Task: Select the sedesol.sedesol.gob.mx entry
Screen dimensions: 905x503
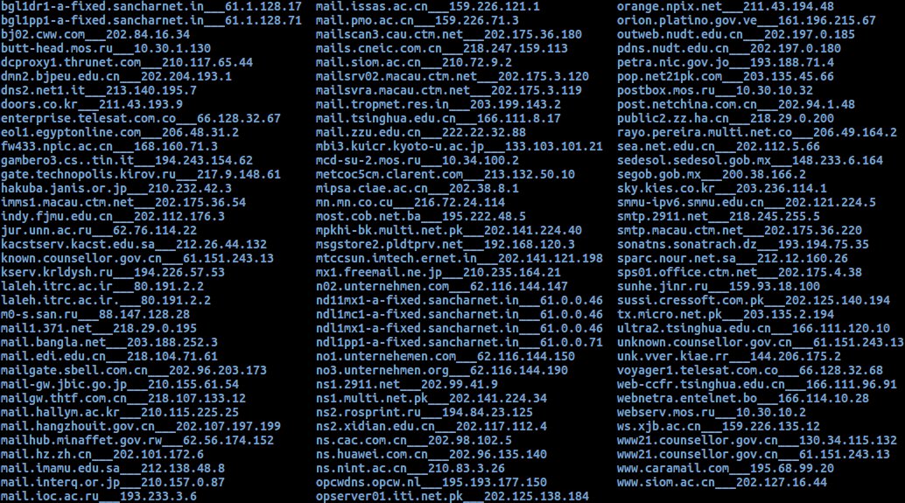Action: (750, 160)
